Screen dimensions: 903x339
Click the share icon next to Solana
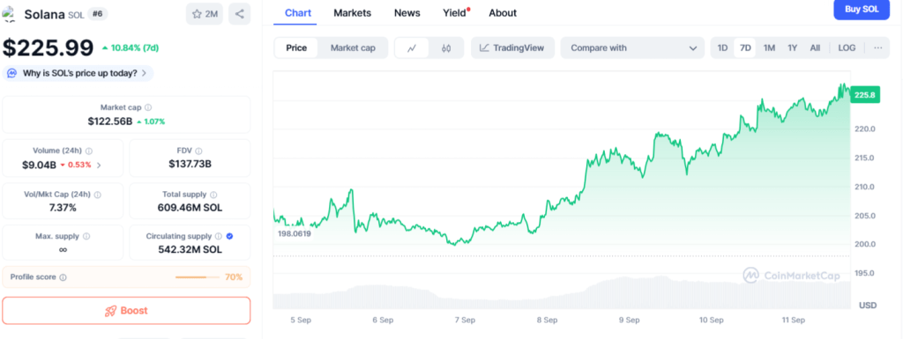pyautogui.click(x=240, y=14)
